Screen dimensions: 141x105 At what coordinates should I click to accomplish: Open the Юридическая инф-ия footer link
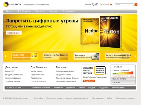pos(54,98)
